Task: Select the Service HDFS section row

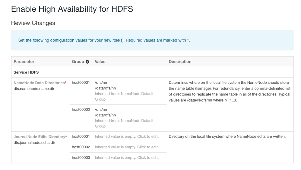Action: click(x=26, y=72)
